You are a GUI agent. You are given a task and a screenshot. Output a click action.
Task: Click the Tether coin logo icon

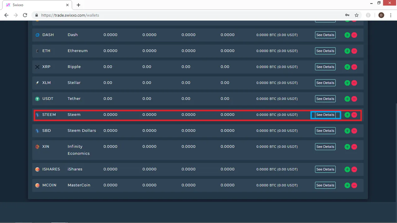pyautogui.click(x=37, y=99)
